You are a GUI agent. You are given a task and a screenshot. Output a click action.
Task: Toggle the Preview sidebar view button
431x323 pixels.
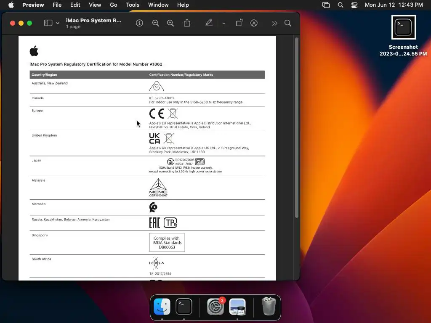[48, 23]
